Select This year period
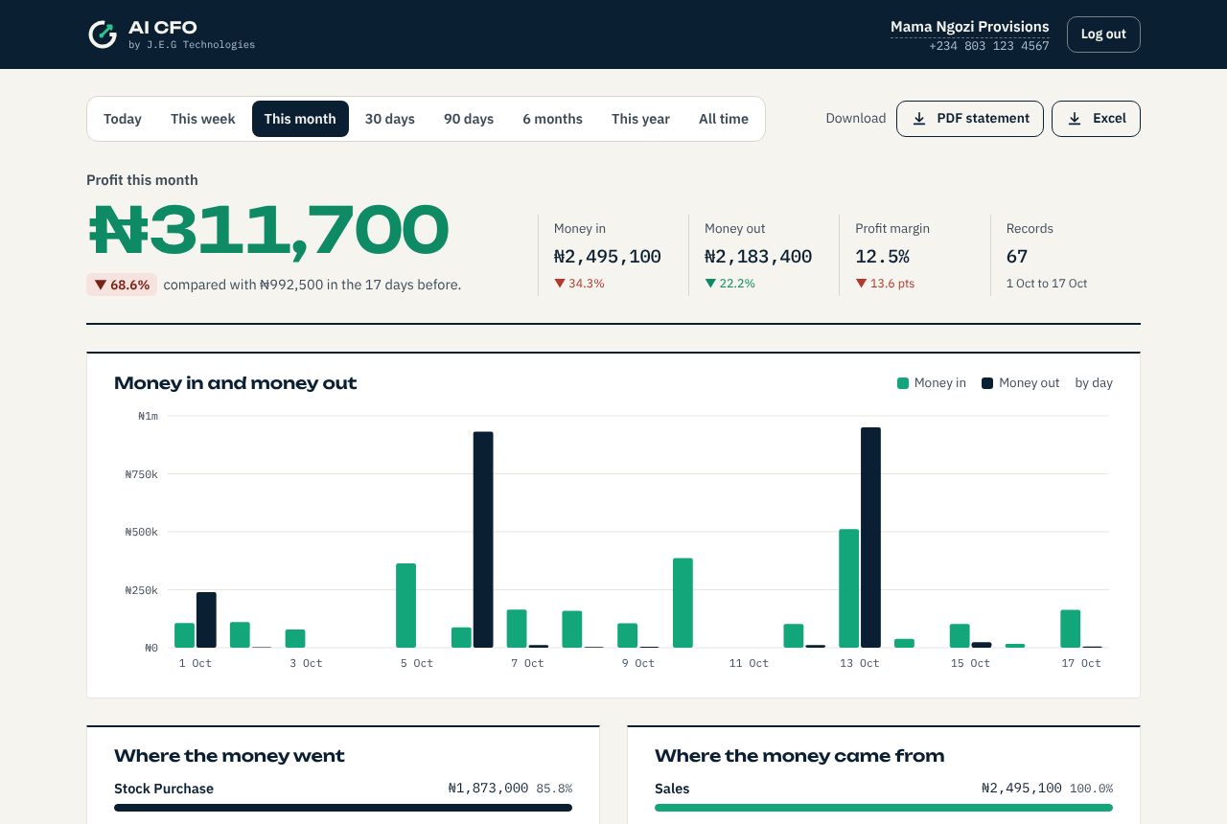1227x824 pixels. tap(640, 119)
